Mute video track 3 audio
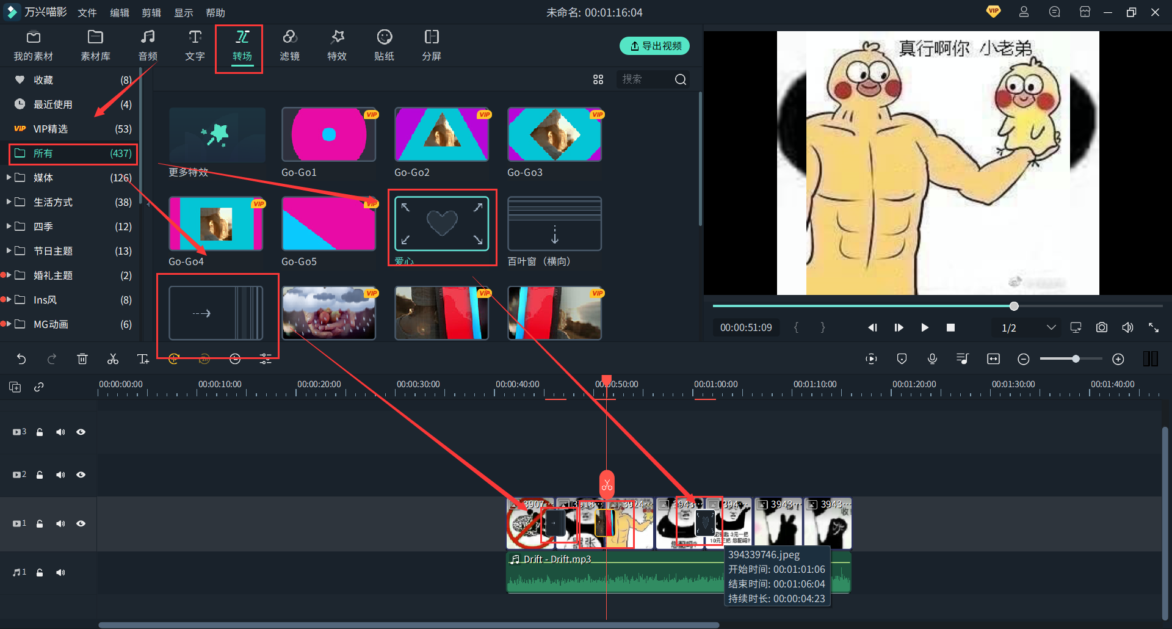The height and width of the screenshot is (629, 1172). (60, 432)
